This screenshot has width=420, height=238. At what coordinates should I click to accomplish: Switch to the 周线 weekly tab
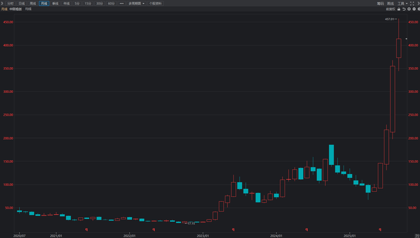(x=32, y=4)
